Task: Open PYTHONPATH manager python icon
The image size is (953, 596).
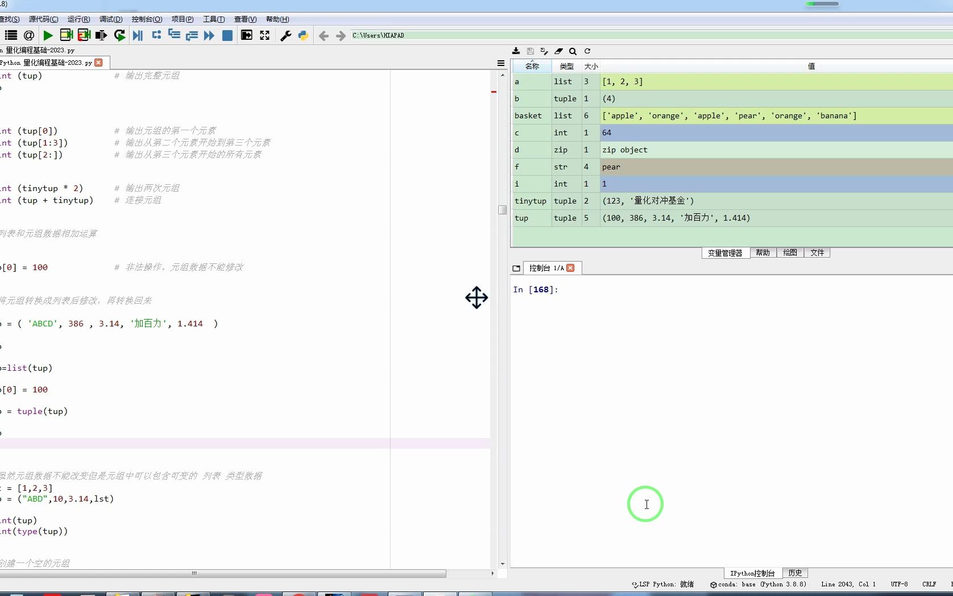Action: tap(303, 35)
